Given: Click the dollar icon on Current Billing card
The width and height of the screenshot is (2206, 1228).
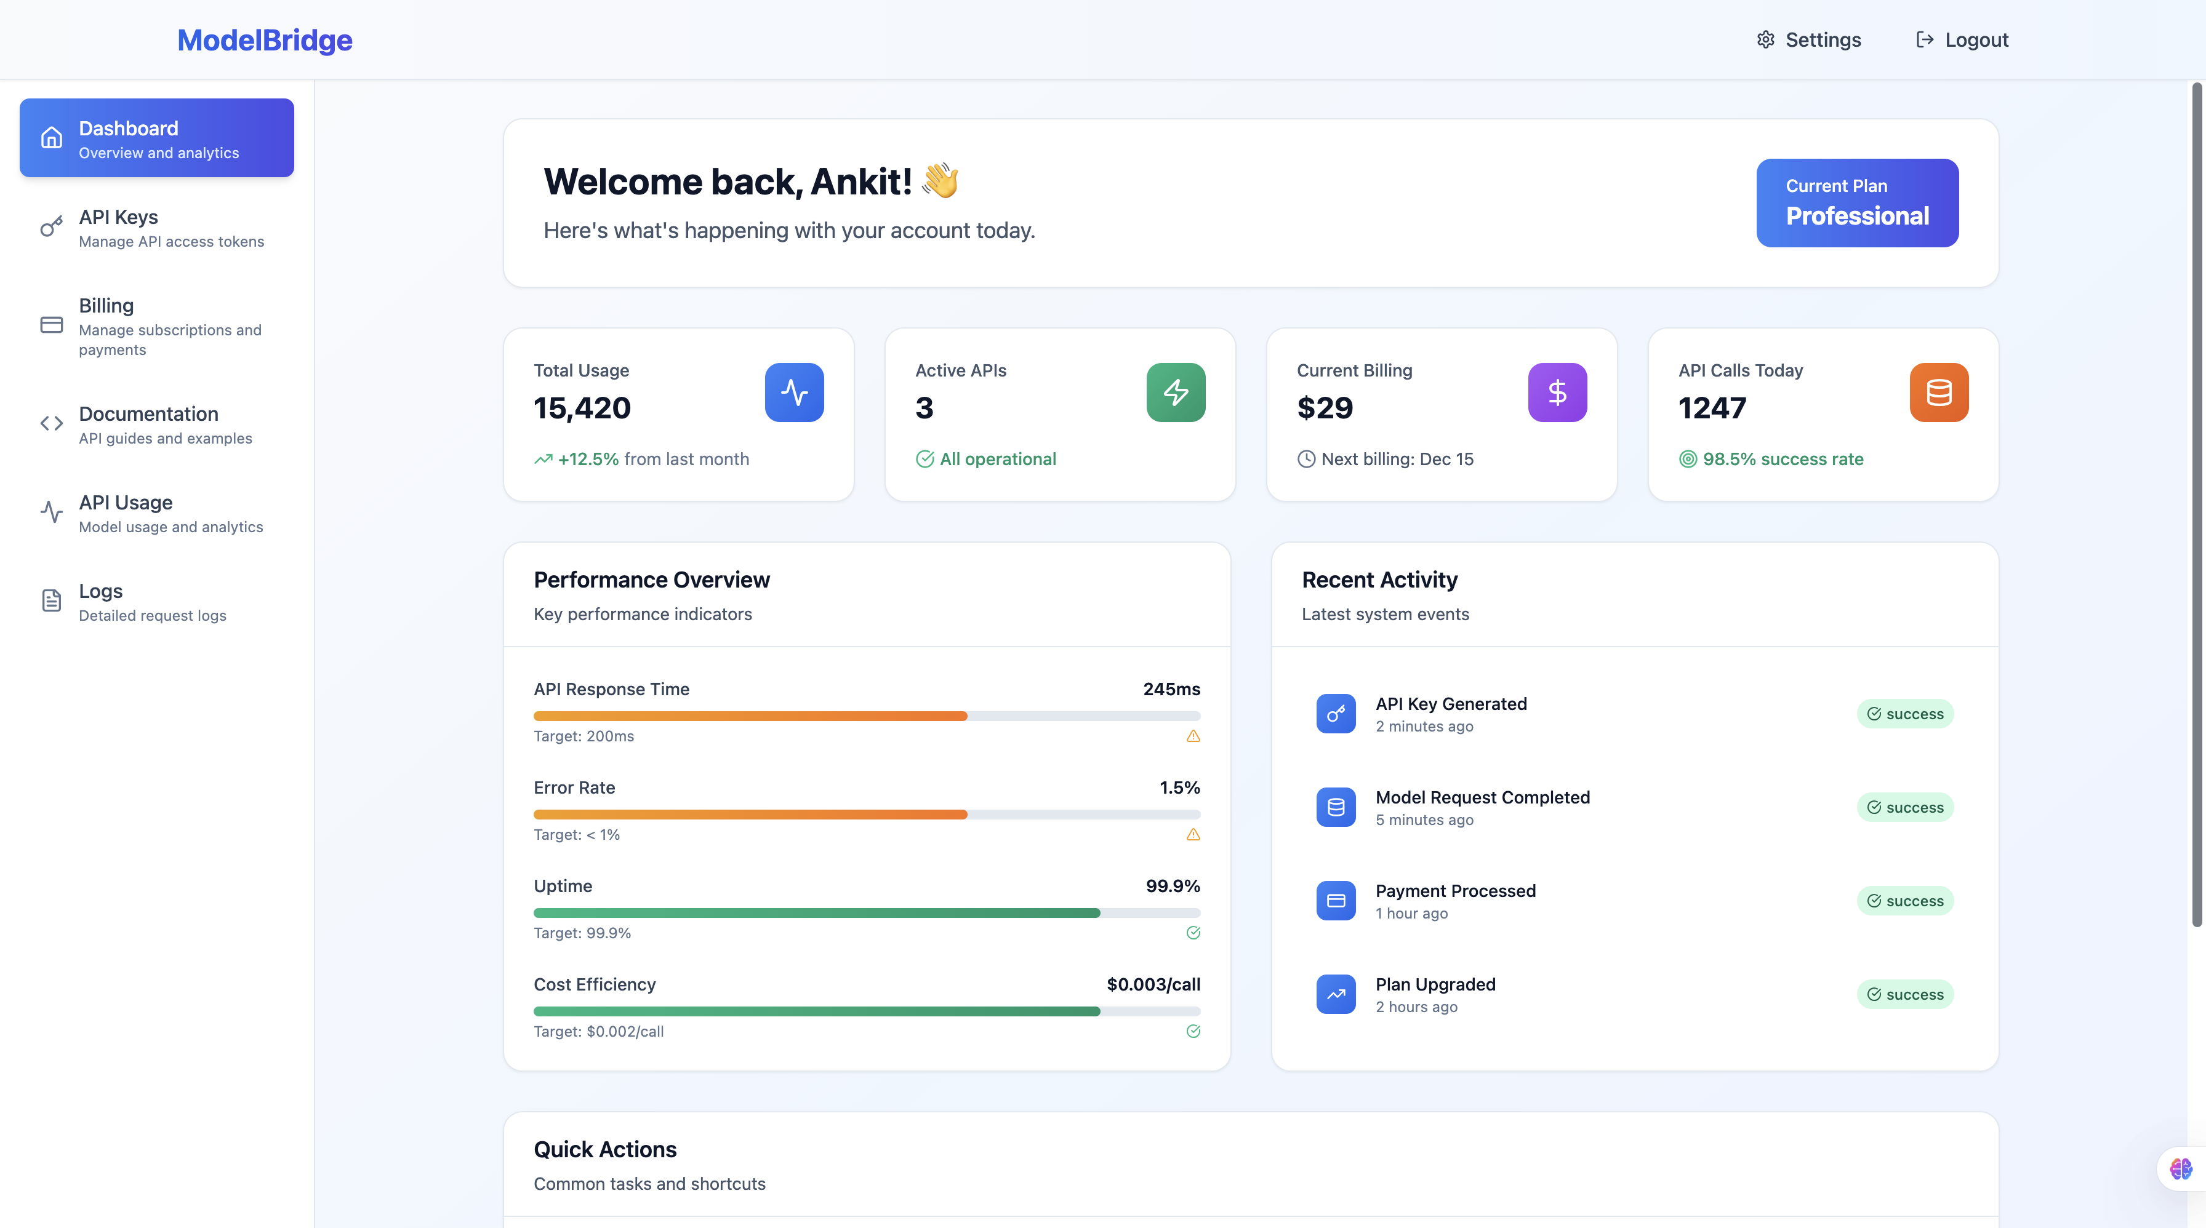Looking at the screenshot, I should pyautogui.click(x=1557, y=392).
